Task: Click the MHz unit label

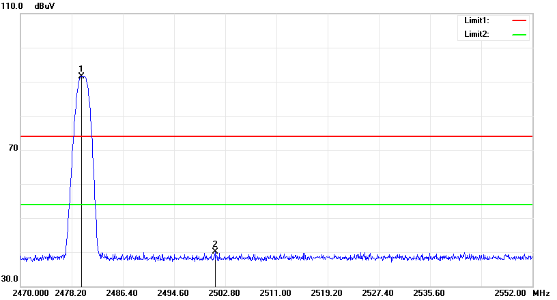Action: (541, 293)
